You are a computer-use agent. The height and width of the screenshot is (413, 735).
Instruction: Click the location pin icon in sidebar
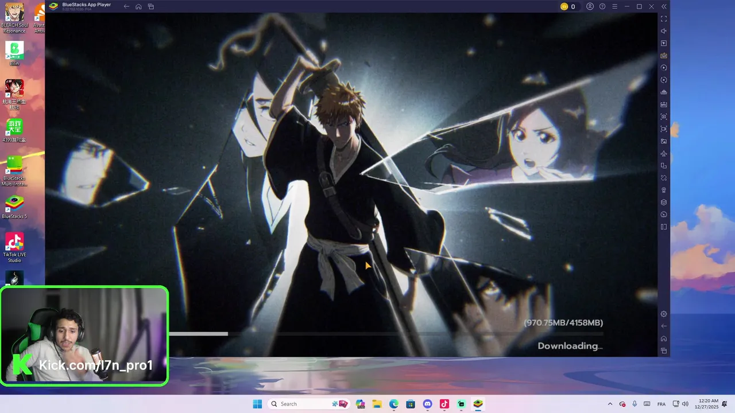[x=664, y=190]
